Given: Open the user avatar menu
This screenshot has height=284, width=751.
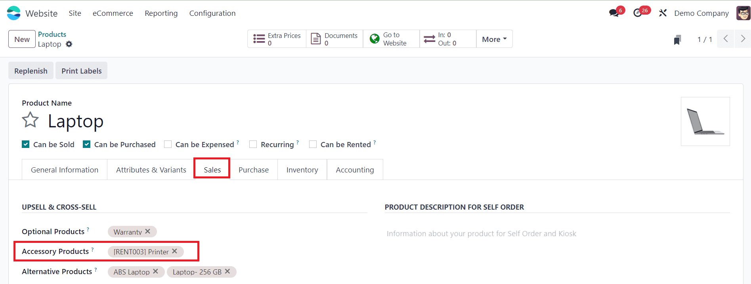Looking at the screenshot, I should coord(743,13).
